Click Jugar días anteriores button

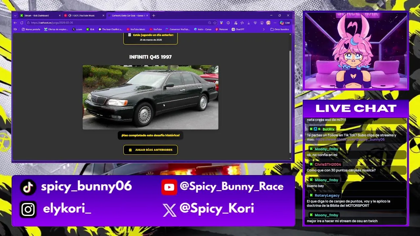pos(151,150)
